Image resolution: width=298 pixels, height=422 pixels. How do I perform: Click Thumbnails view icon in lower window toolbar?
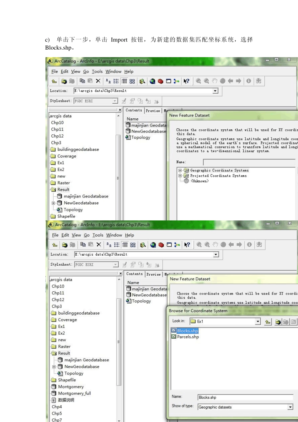tap(133, 245)
